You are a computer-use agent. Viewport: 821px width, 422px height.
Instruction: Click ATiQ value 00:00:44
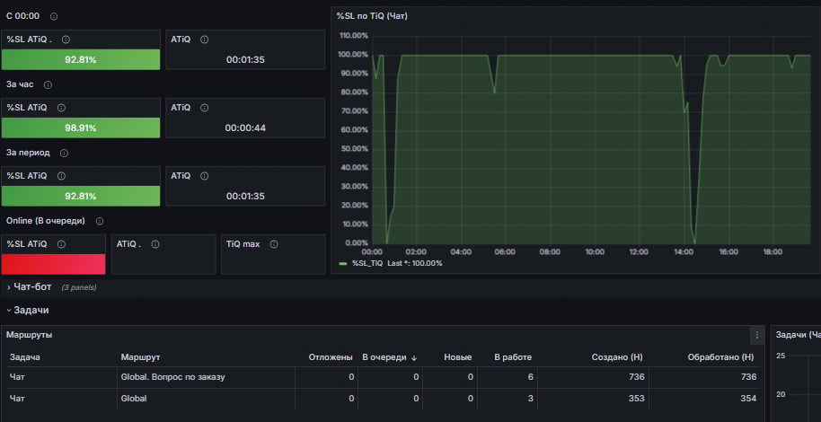245,127
